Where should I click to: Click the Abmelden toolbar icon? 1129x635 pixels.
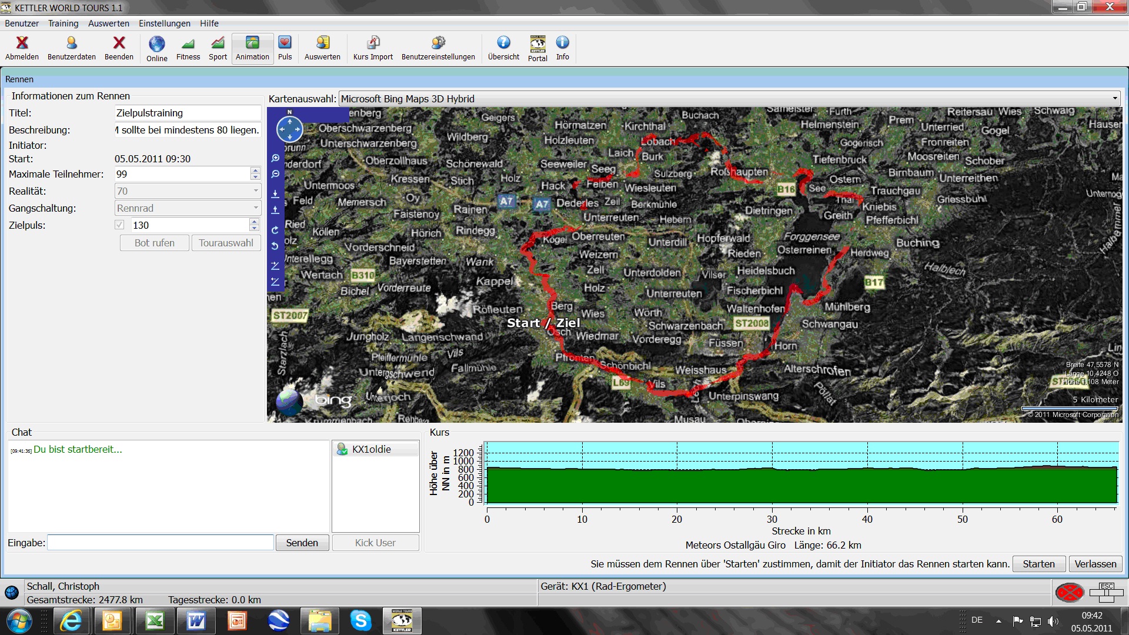point(22,48)
